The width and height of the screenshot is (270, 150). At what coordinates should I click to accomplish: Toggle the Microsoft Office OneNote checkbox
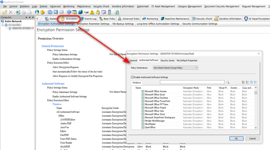tap(143, 98)
